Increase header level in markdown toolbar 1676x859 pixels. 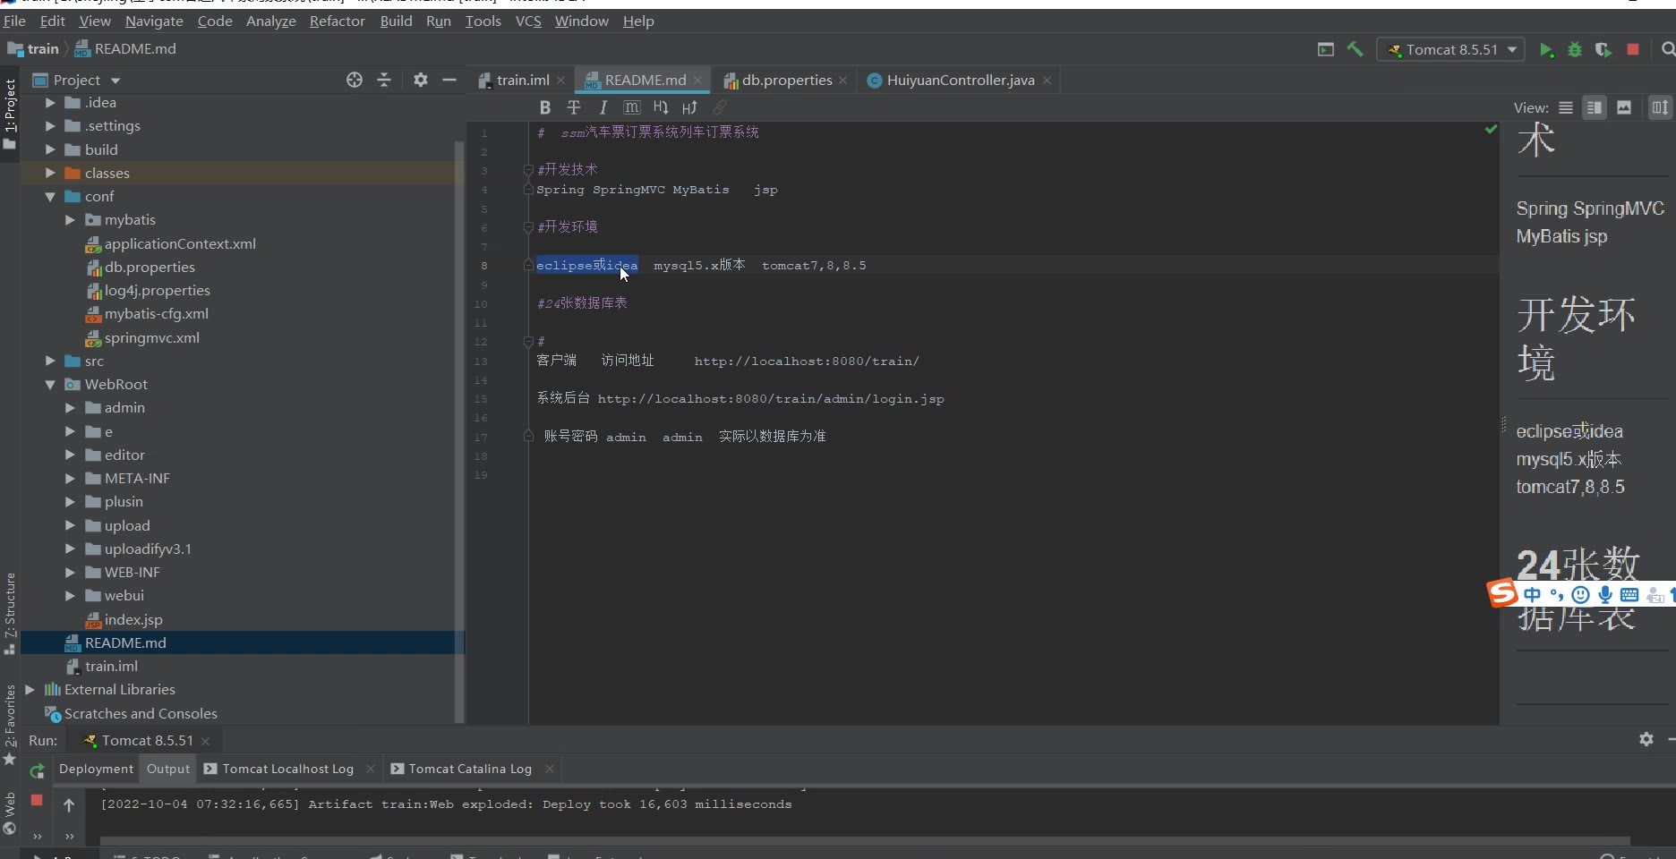[689, 107]
